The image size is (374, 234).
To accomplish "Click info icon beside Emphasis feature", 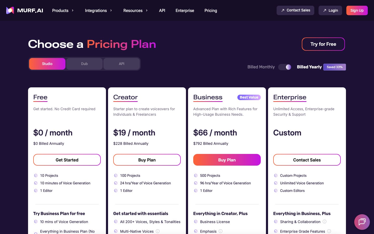I will [x=221, y=231].
